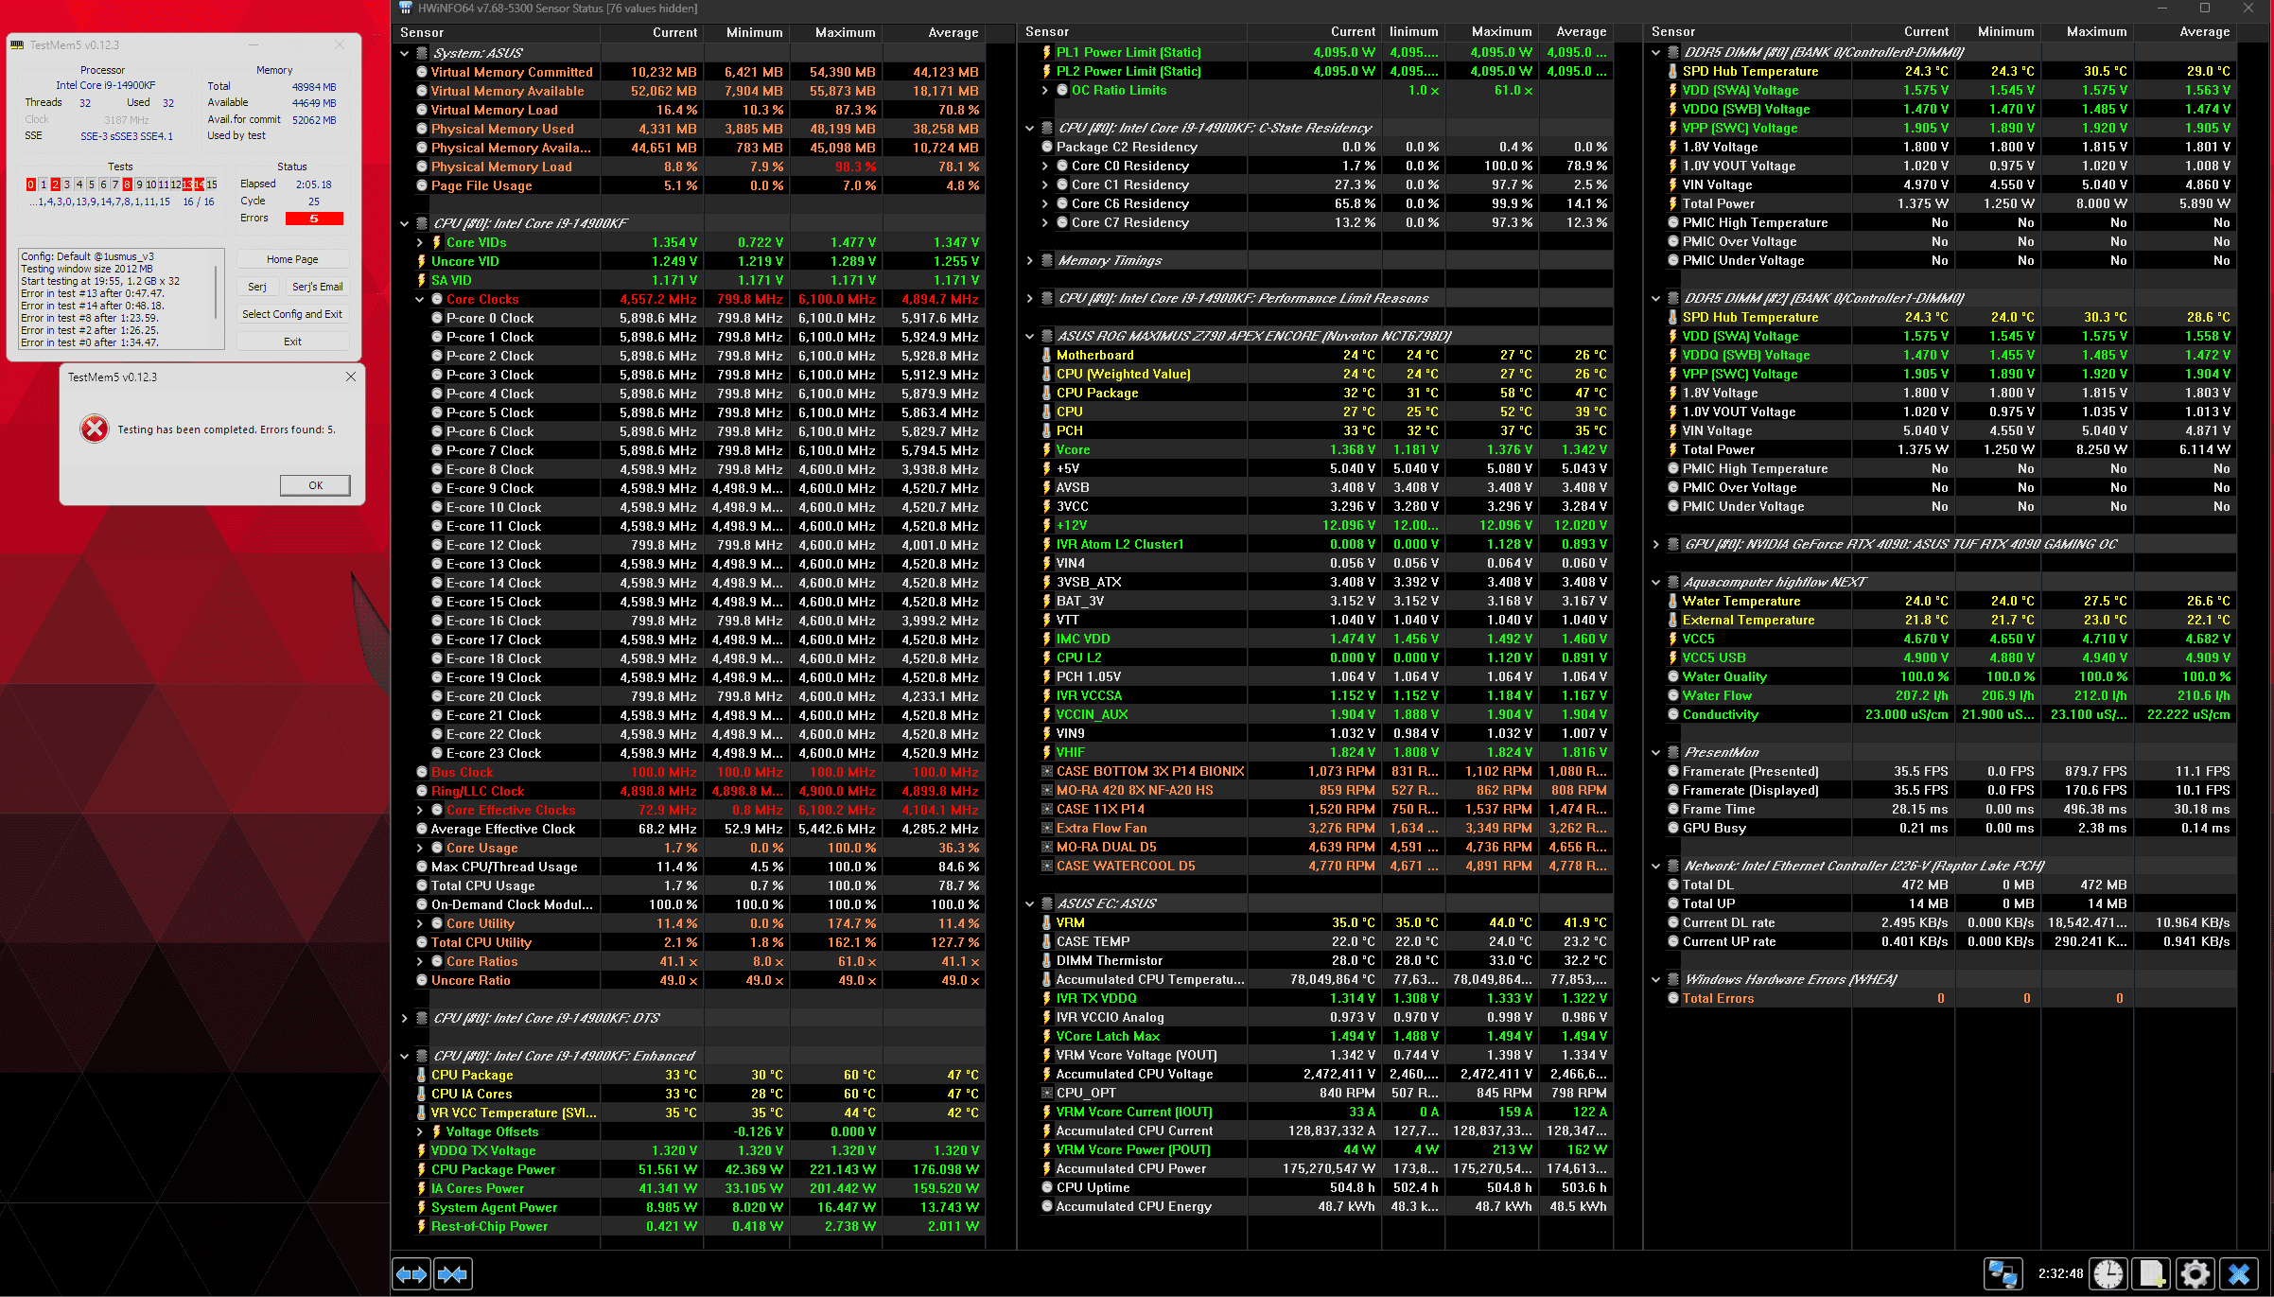Close the TestMem5 completion dialog
This screenshot has height=1297, width=2274.
(351, 377)
